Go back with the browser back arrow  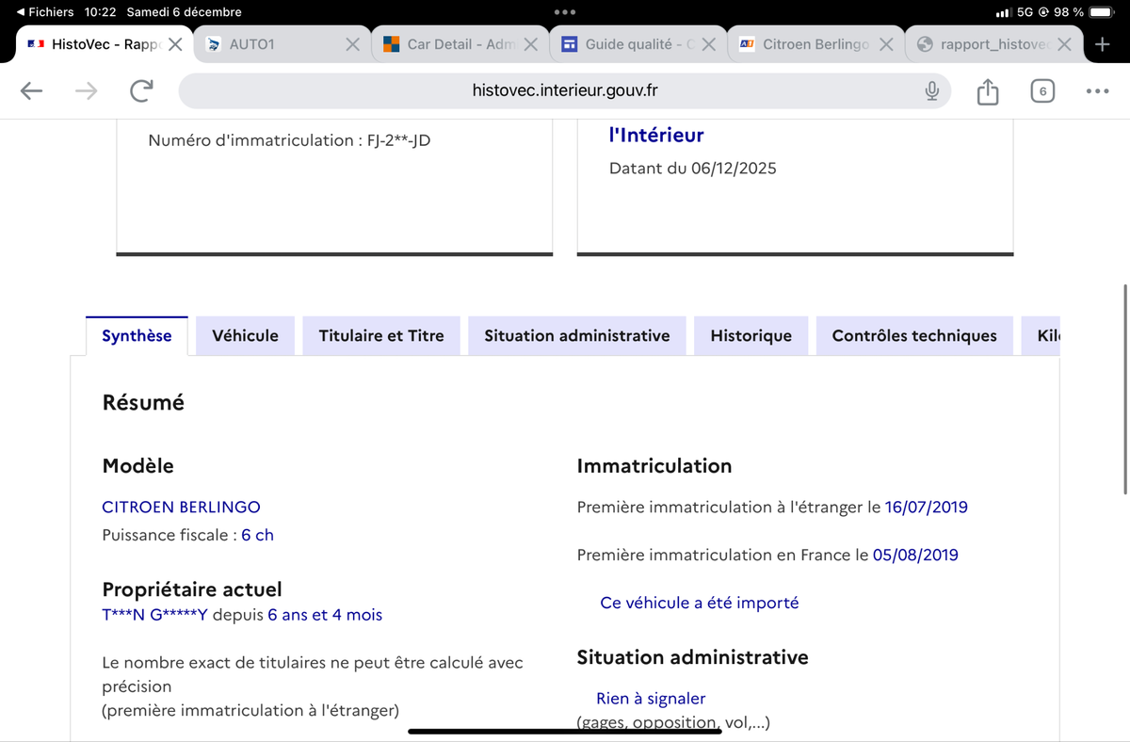[32, 90]
